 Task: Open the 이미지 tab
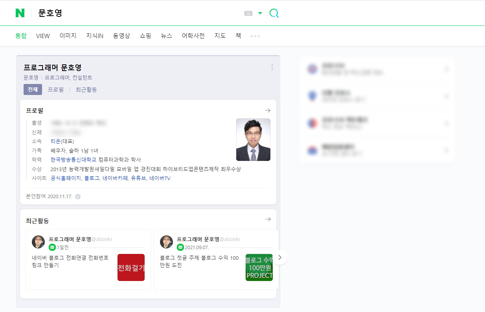pyautogui.click(x=68, y=36)
